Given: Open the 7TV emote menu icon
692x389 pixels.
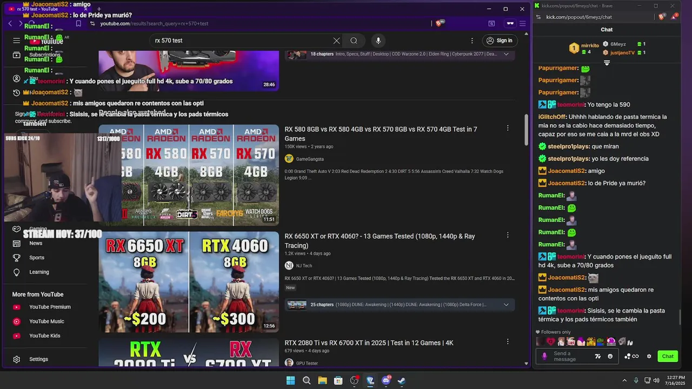Looking at the screenshot, I should [597, 357].
